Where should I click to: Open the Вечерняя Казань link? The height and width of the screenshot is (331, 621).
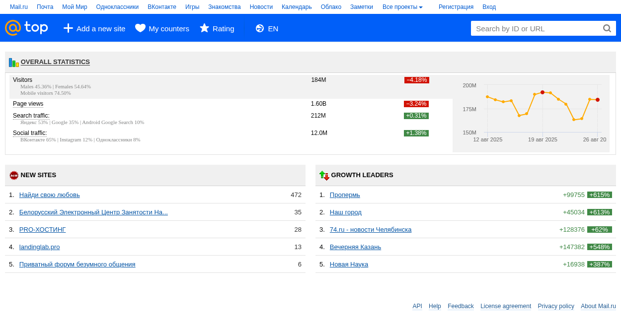[x=355, y=247]
